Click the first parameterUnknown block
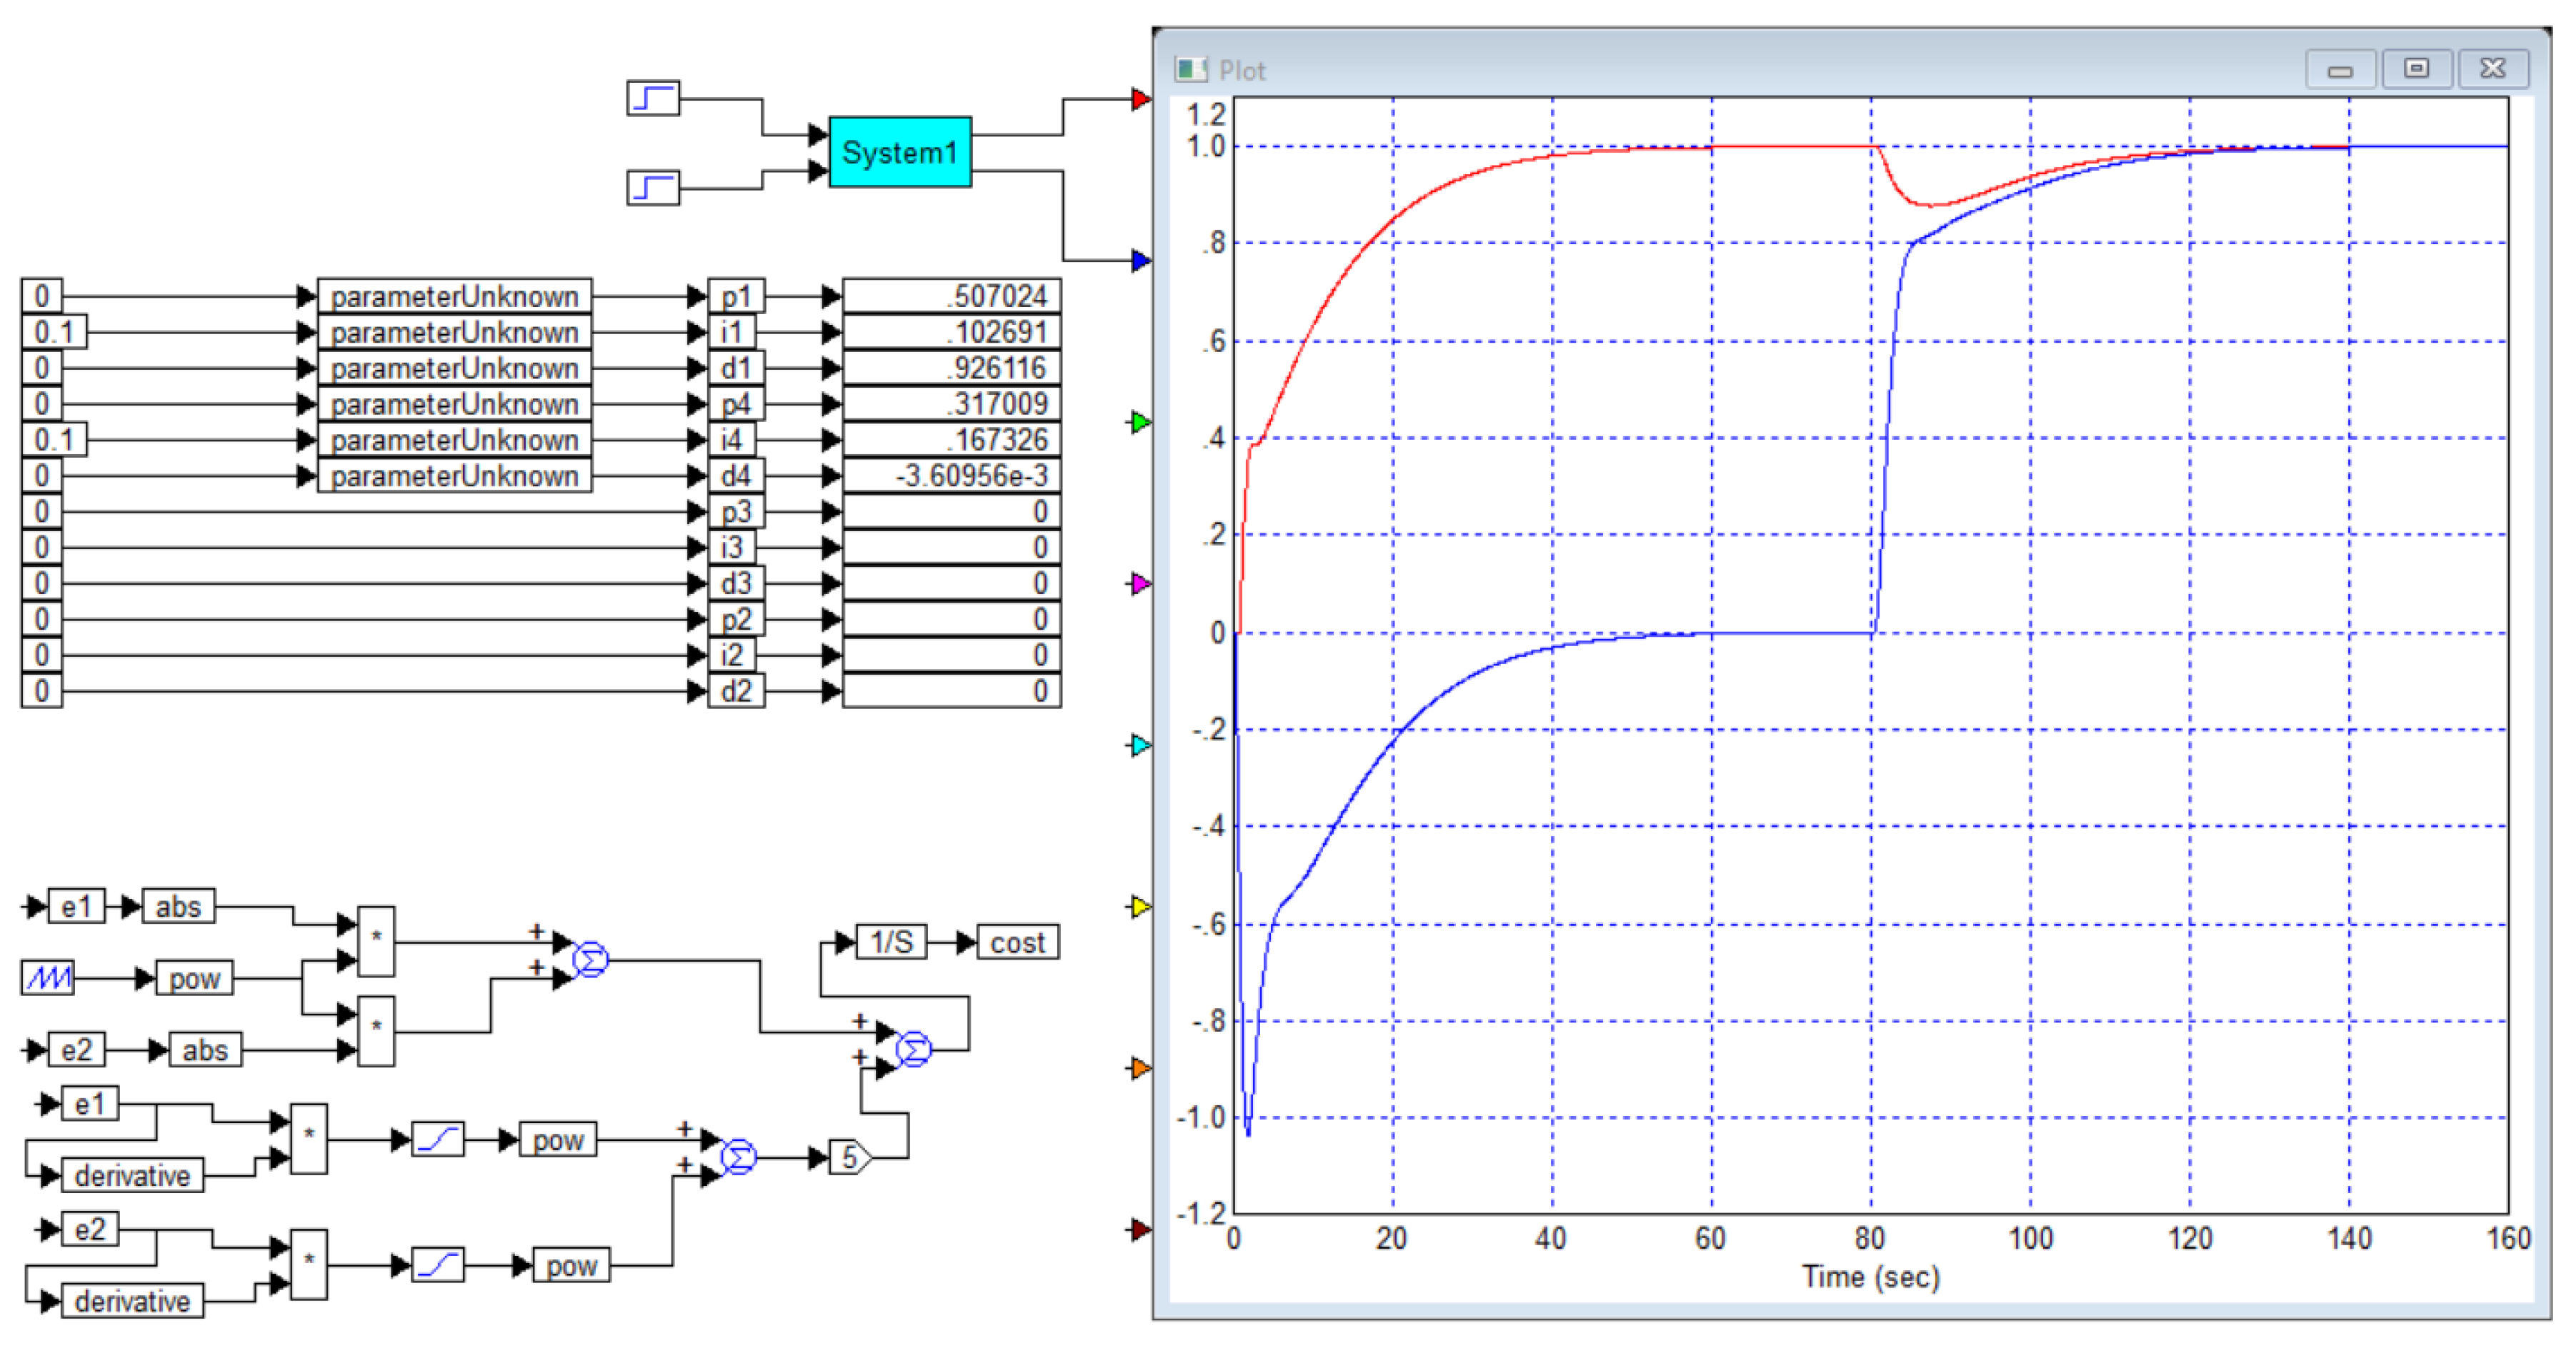 [x=454, y=296]
